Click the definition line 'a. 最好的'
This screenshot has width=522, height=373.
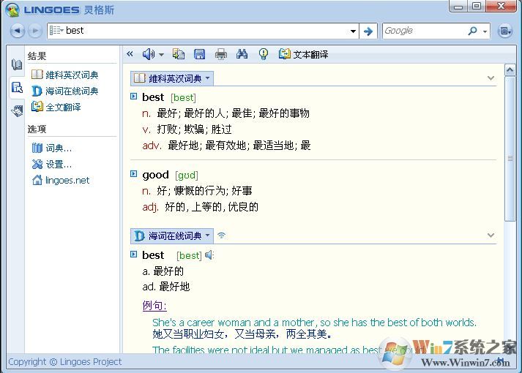(x=163, y=271)
